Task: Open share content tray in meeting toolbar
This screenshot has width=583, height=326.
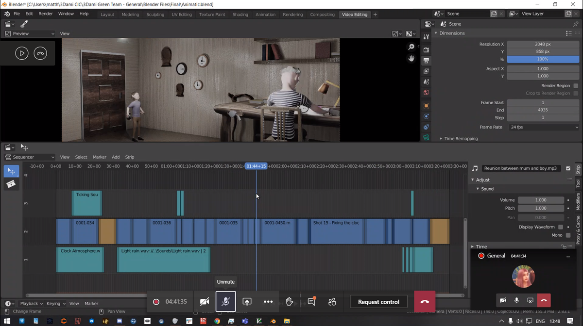Action: pos(247,302)
